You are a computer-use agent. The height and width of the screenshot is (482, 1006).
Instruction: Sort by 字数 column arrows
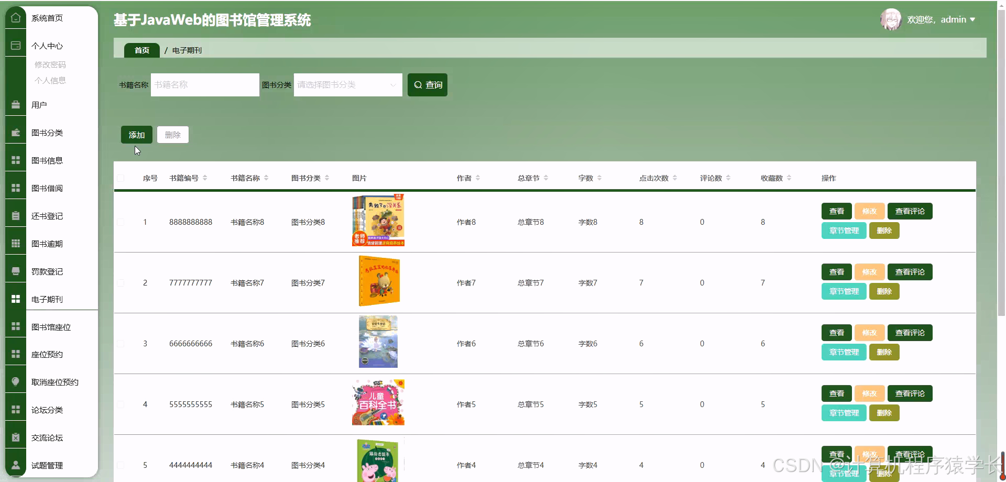click(599, 178)
